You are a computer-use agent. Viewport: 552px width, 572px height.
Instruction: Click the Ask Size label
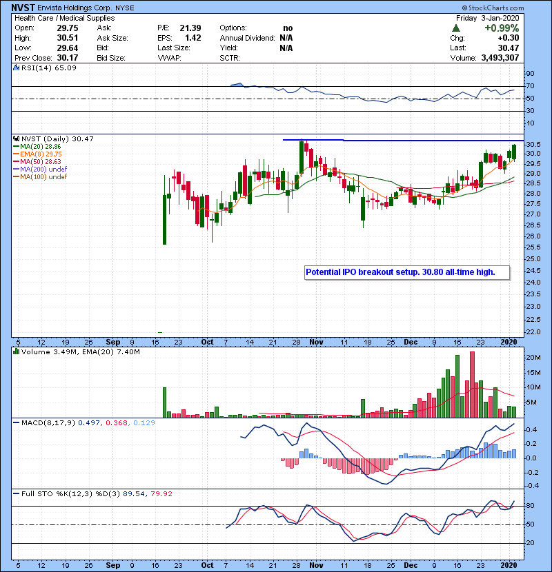(x=112, y=38)
